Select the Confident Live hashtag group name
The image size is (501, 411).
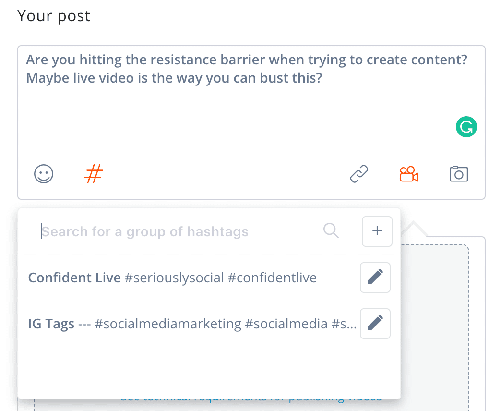[74, 278]
